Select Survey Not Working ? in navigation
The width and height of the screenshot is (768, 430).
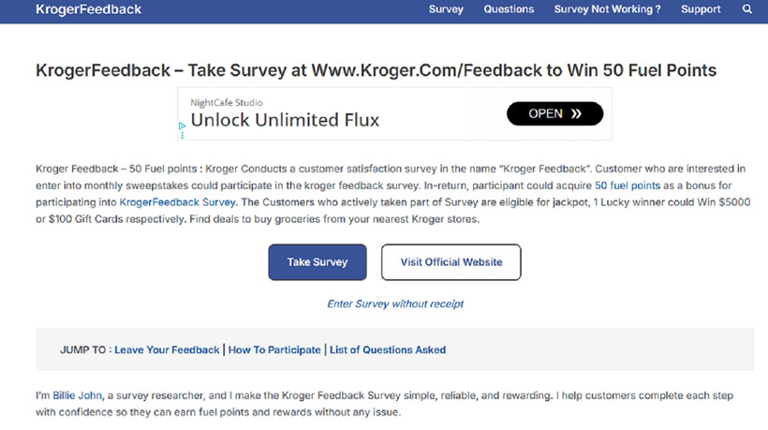(607, 9)
